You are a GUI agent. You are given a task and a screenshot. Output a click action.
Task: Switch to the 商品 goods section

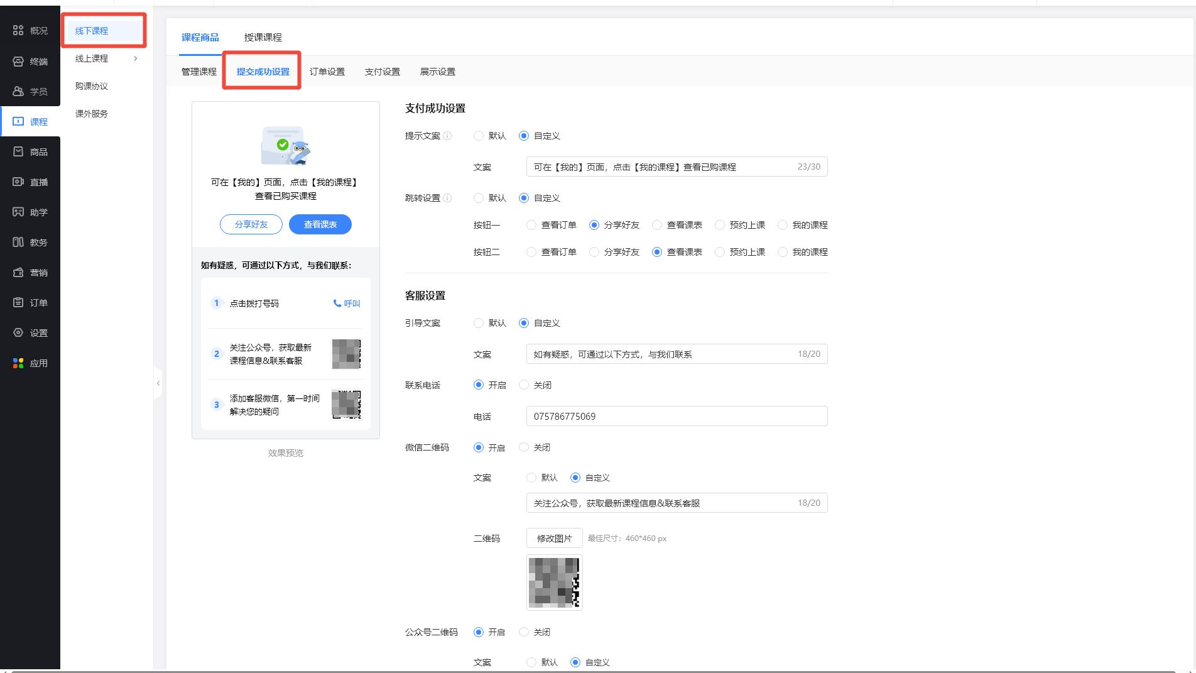tap(30, 151)
